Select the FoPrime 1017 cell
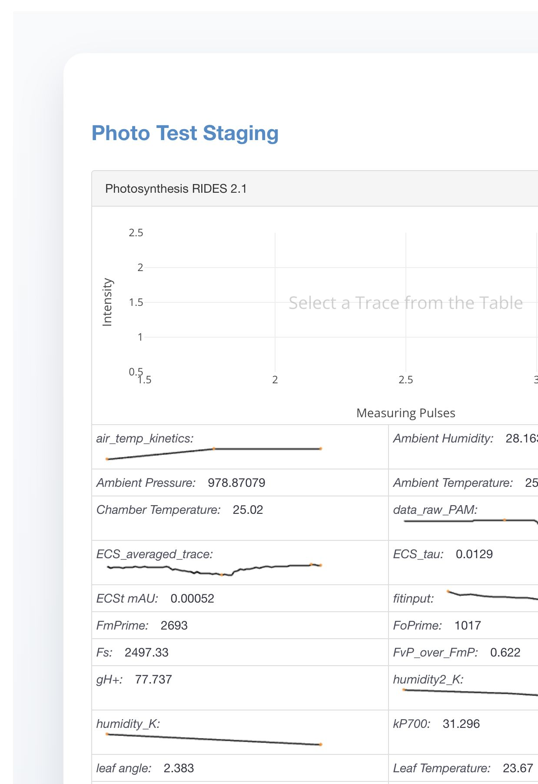The width and height of the screenshot is (538, 784). click(x=463, y=625)
